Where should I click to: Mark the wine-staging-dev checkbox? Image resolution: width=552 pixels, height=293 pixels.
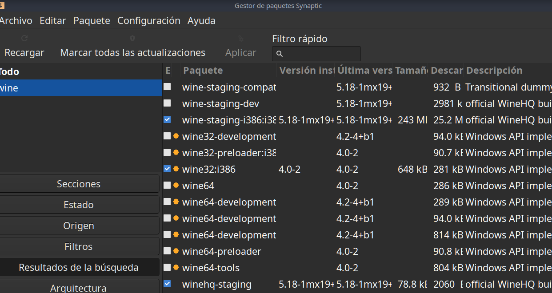(167, 103)
